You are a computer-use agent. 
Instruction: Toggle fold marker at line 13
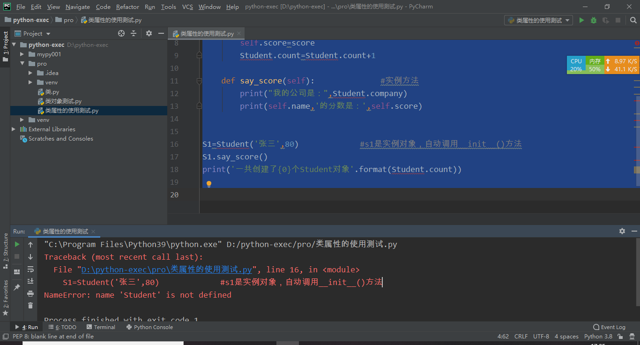199,106
